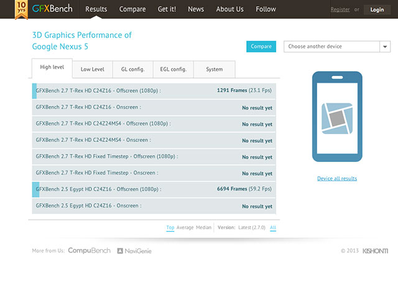Click the Kishonti logo in footer
The height and width of the screenshot is (299, 398).
click(375, 251)
